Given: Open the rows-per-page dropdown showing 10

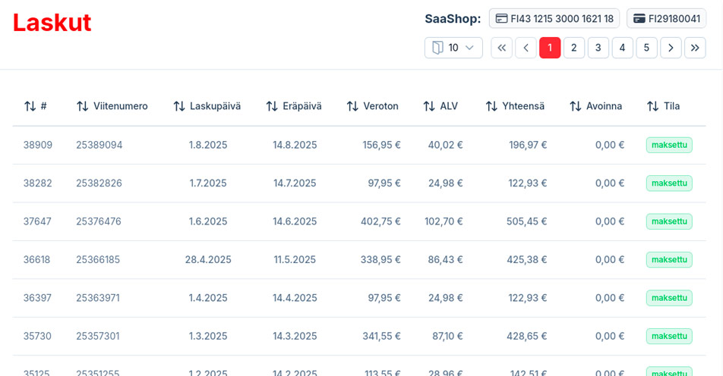Looking at the screenshot, I should pos(453,48).
